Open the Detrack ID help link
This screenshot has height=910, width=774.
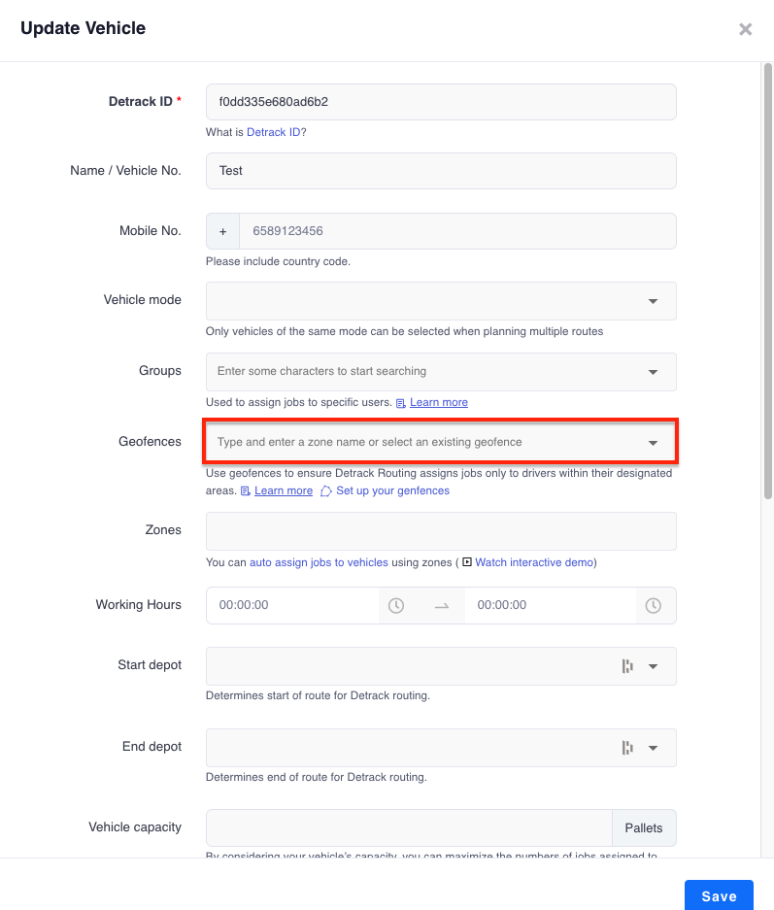[x=273, y=132]
